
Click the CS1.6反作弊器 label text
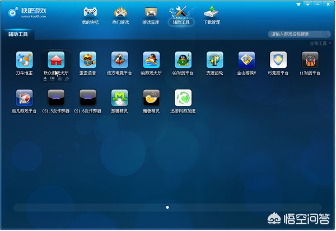[x=88, y=111]
